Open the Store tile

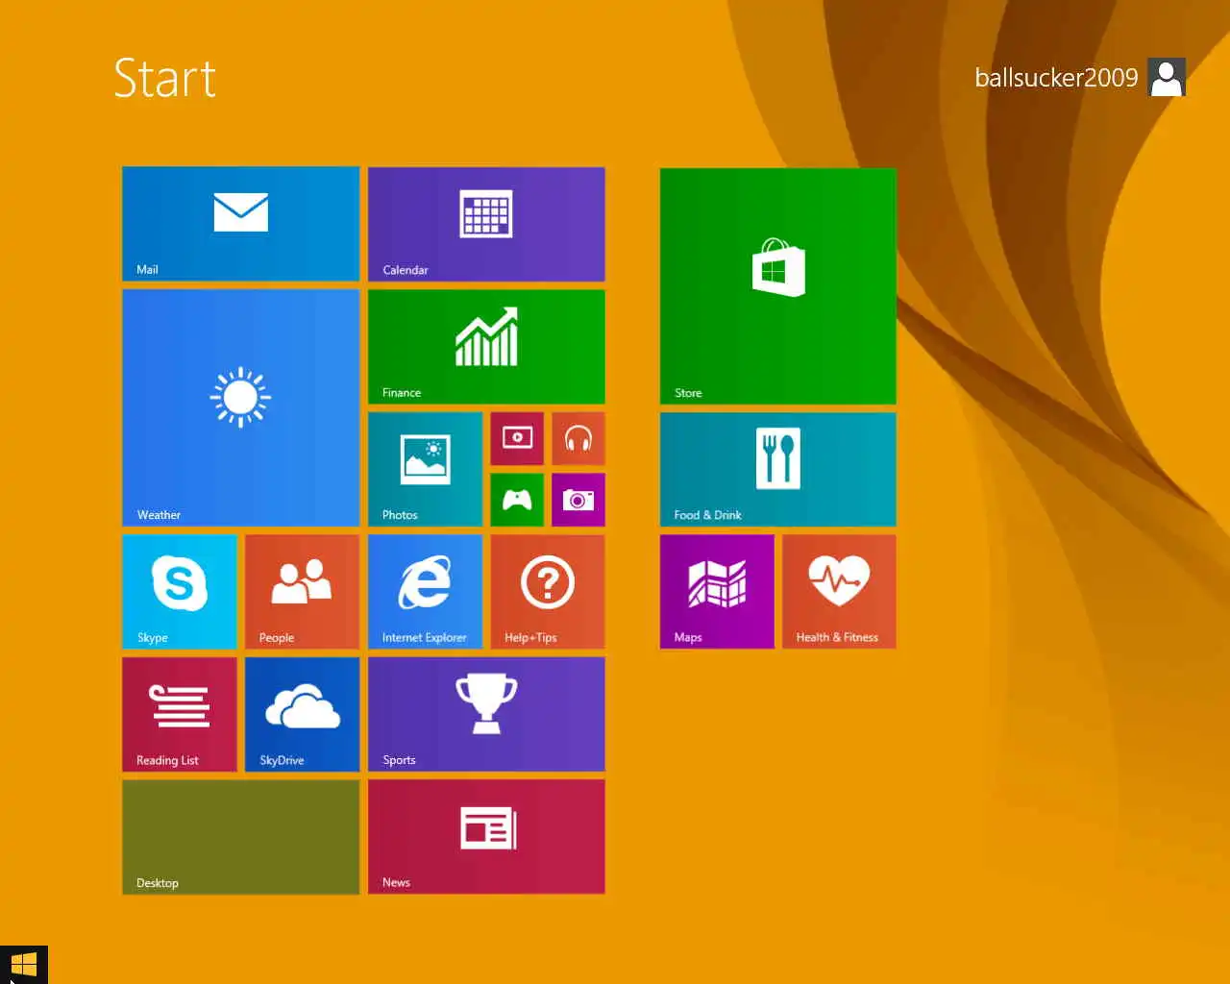click(778, 286)
